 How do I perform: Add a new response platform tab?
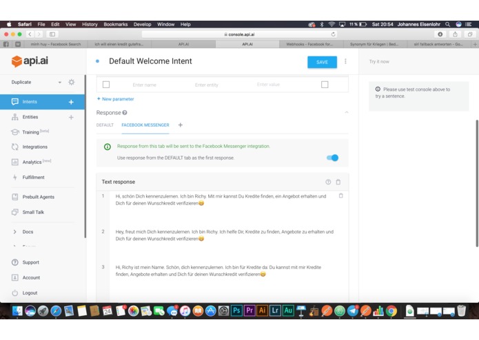[x=181, y=125]
